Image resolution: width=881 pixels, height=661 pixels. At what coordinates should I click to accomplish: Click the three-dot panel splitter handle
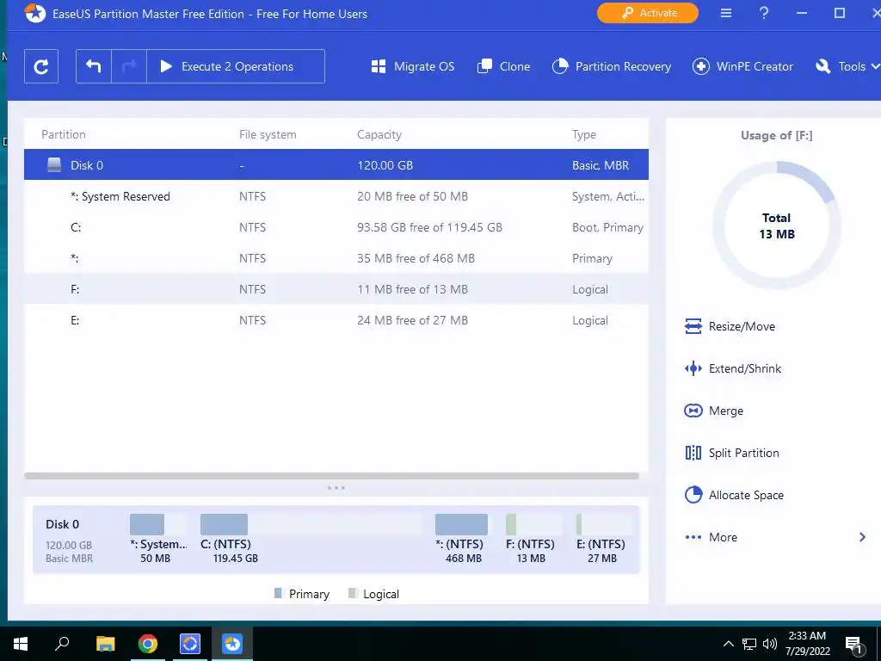click(x=336, y=488)
